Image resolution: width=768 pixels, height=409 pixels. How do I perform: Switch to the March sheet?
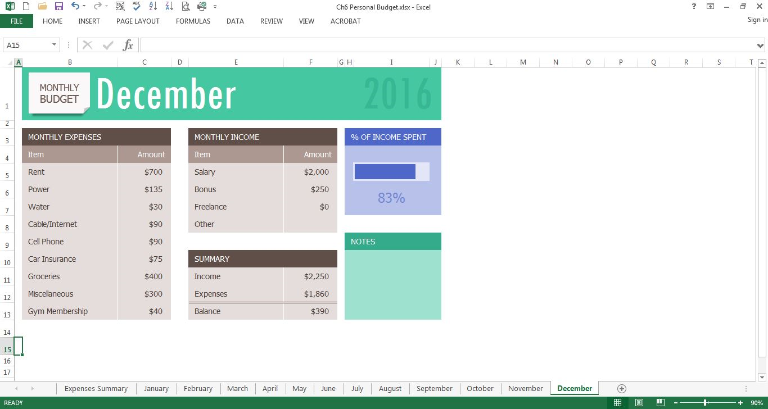tap(237, 388)
